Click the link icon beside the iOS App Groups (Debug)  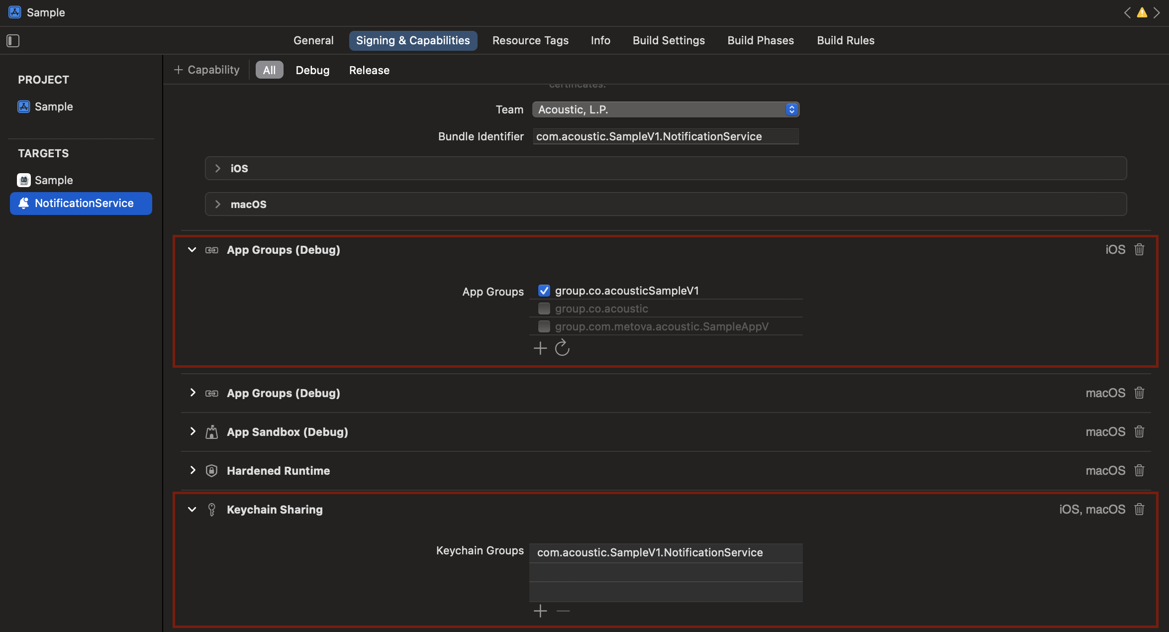click(x=212, y=250)
